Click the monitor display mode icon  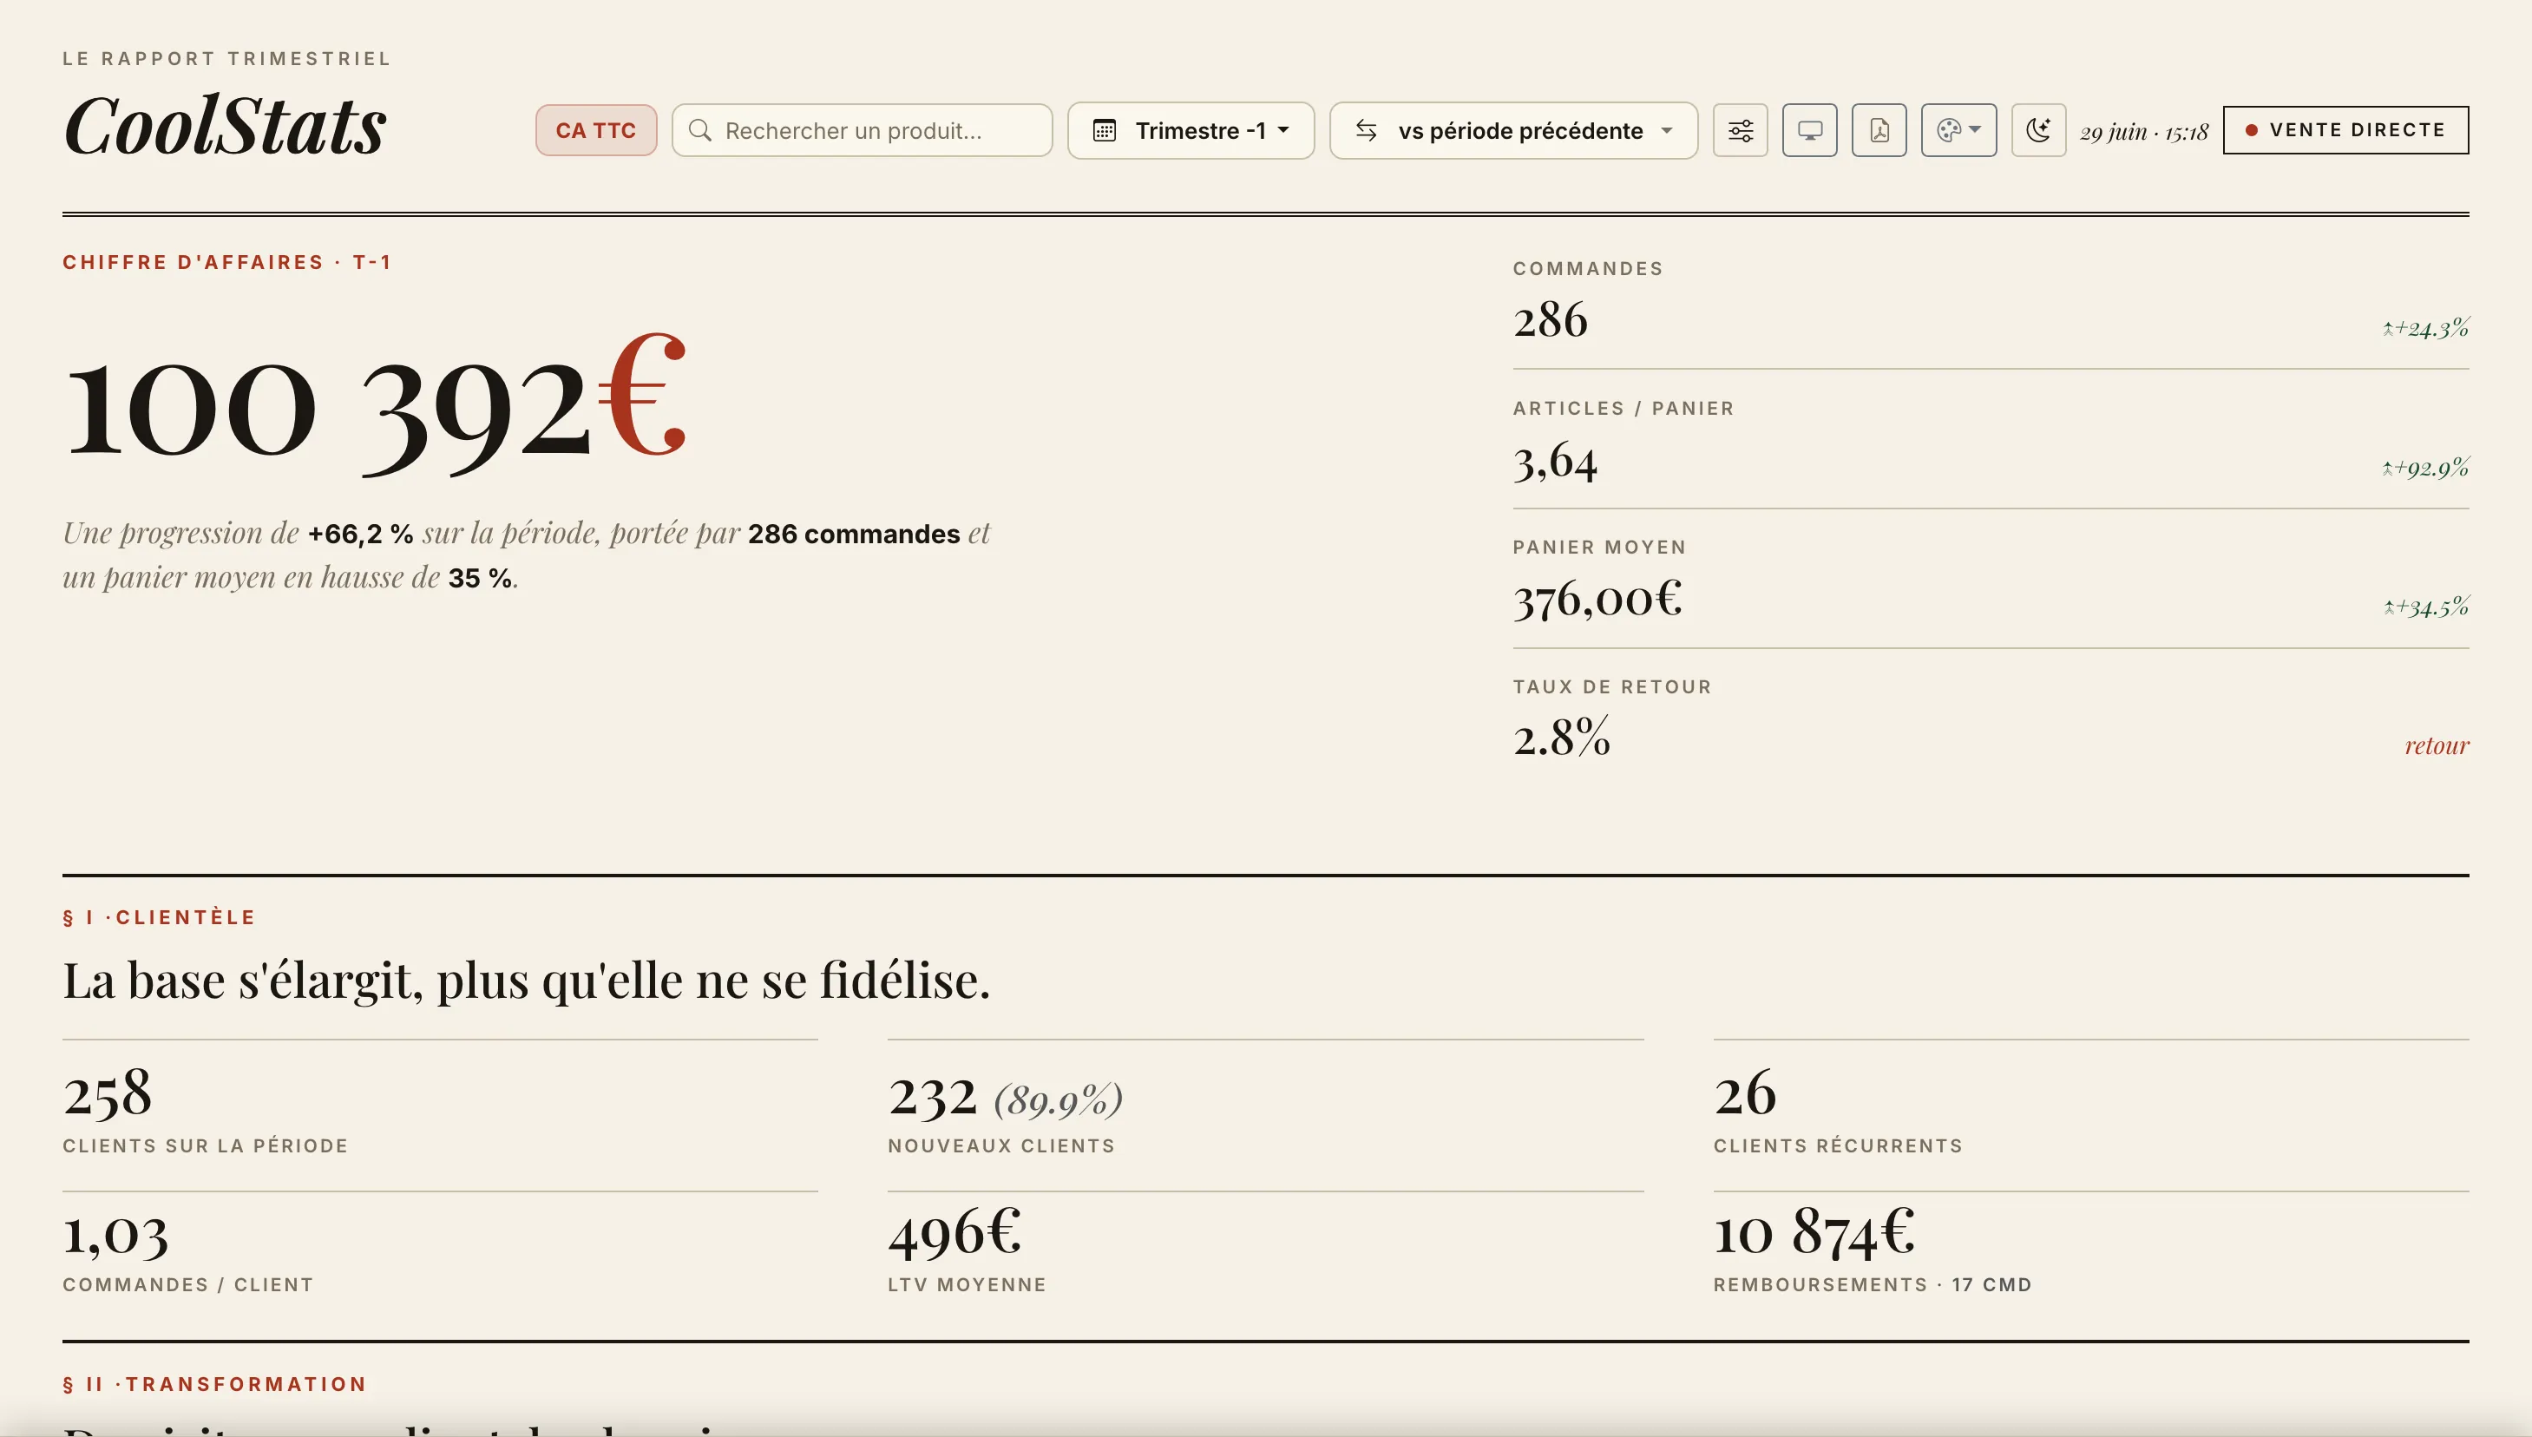(1810, 130)
